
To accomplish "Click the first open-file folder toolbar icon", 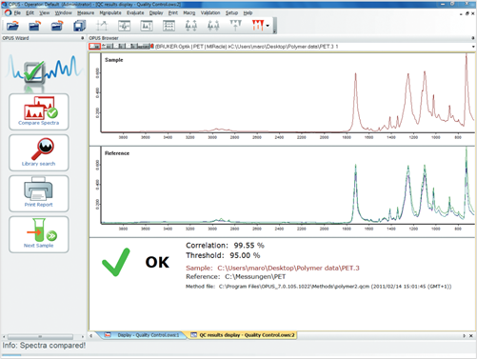I will pyautogui.click(x=12, y=26).
